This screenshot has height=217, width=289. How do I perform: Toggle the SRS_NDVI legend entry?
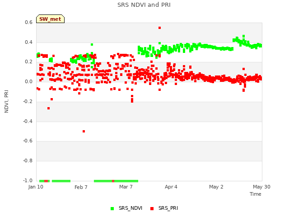tap(126, 208)
